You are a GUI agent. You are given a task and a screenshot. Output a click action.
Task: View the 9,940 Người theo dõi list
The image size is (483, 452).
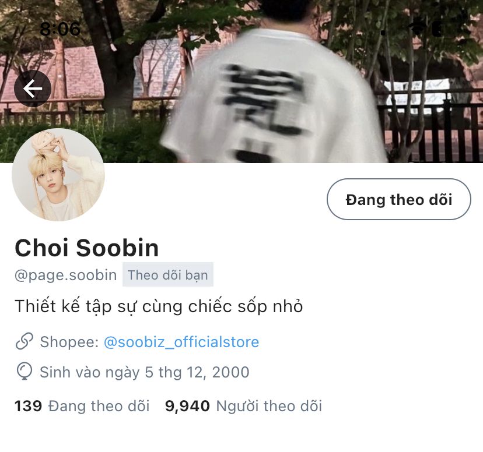[x=243, y=406]
